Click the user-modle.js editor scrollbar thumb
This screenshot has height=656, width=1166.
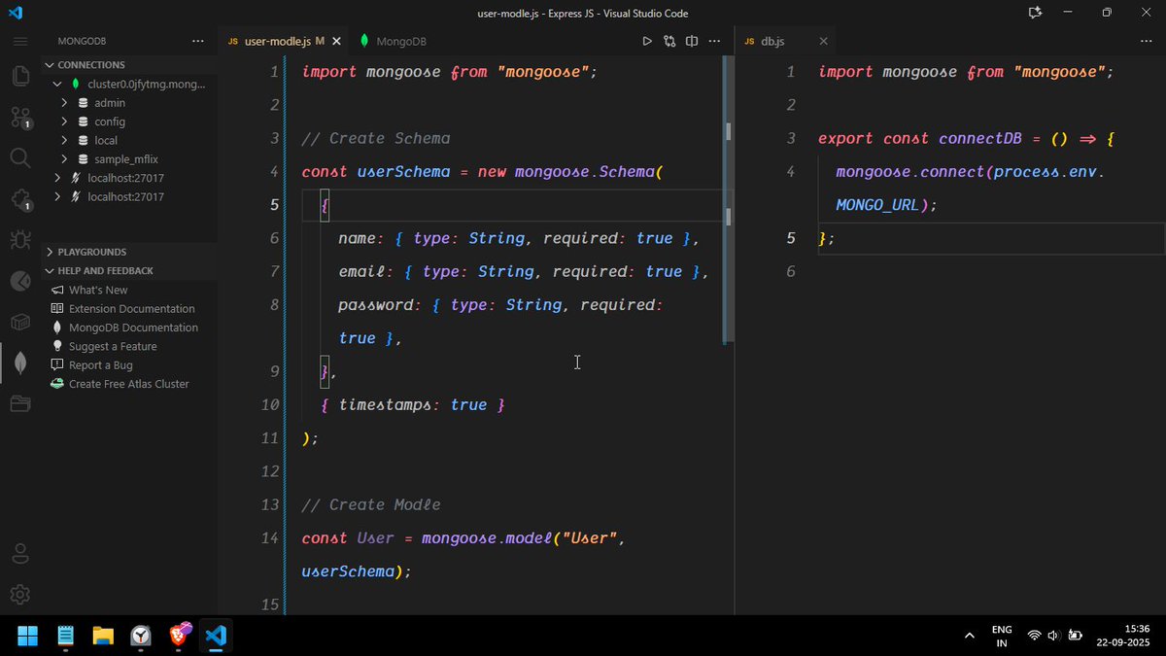click(729, 199)
